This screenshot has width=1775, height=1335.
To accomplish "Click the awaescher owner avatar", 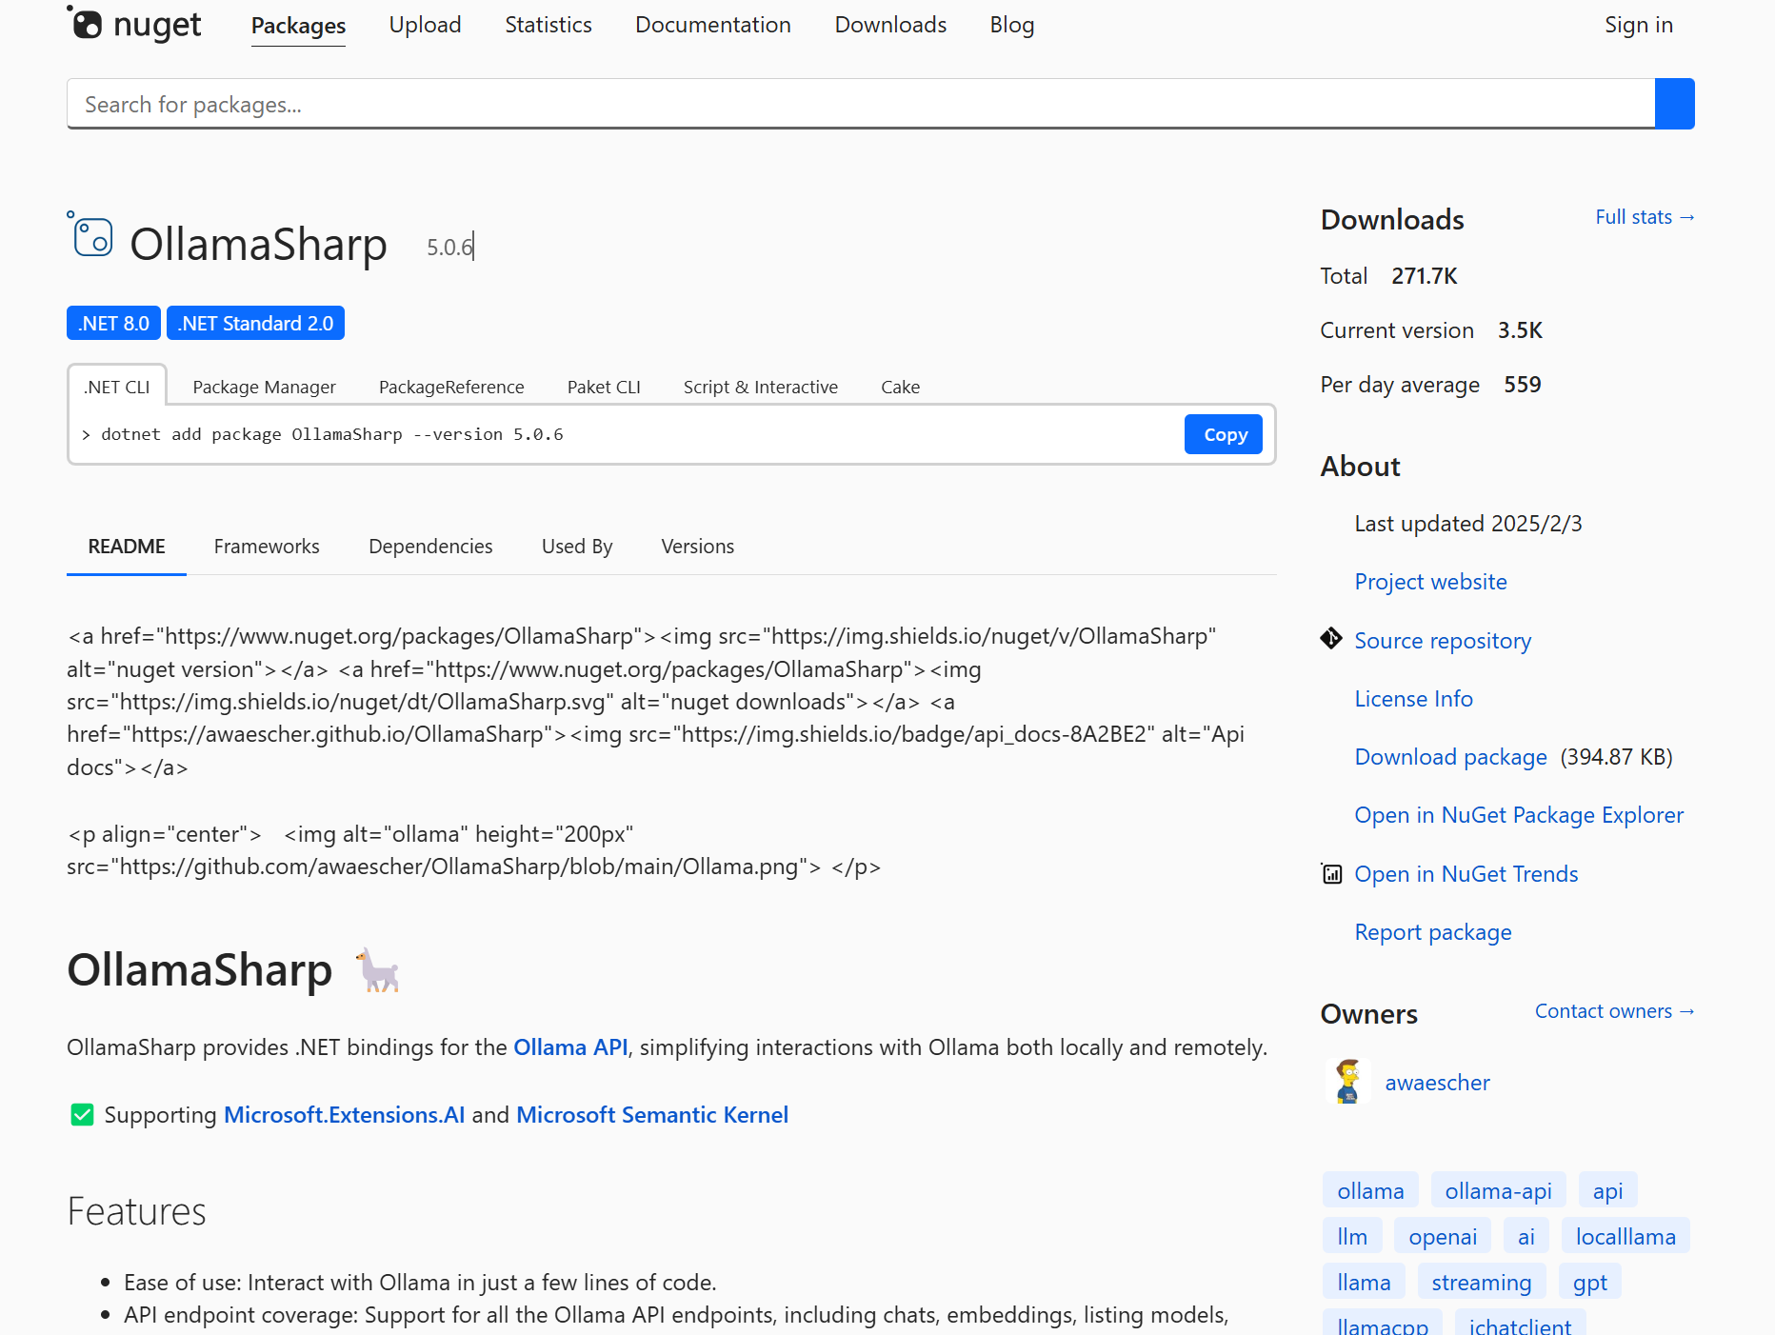I will [x=1347, y=1082].
